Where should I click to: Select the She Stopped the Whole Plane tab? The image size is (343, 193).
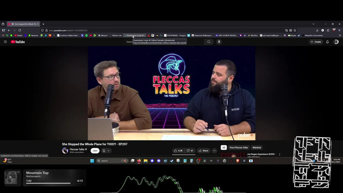tap(24, 24)
